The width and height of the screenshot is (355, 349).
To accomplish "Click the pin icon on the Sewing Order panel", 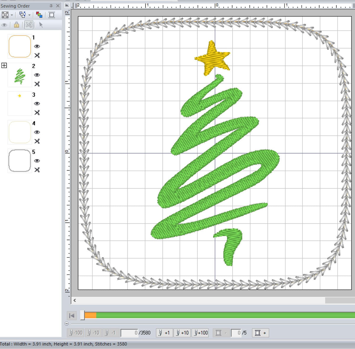I will pos(51,6).
